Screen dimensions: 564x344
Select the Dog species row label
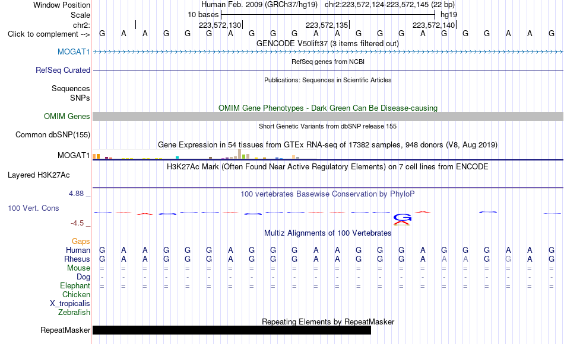coord(84,277)
